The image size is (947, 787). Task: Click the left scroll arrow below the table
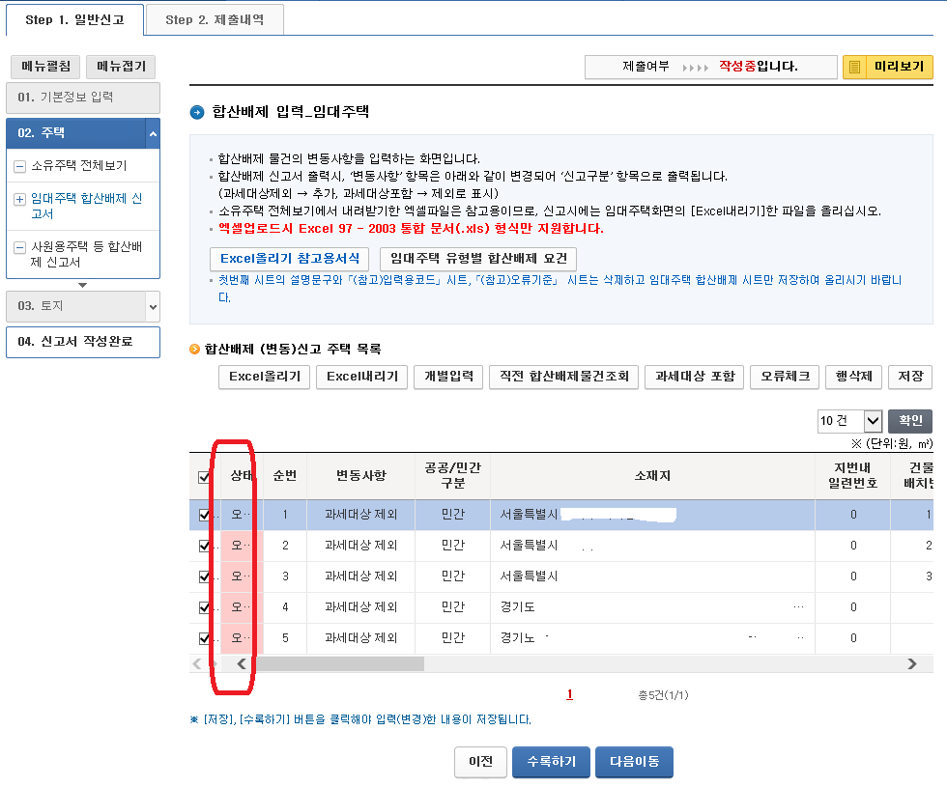pos(241,663)
